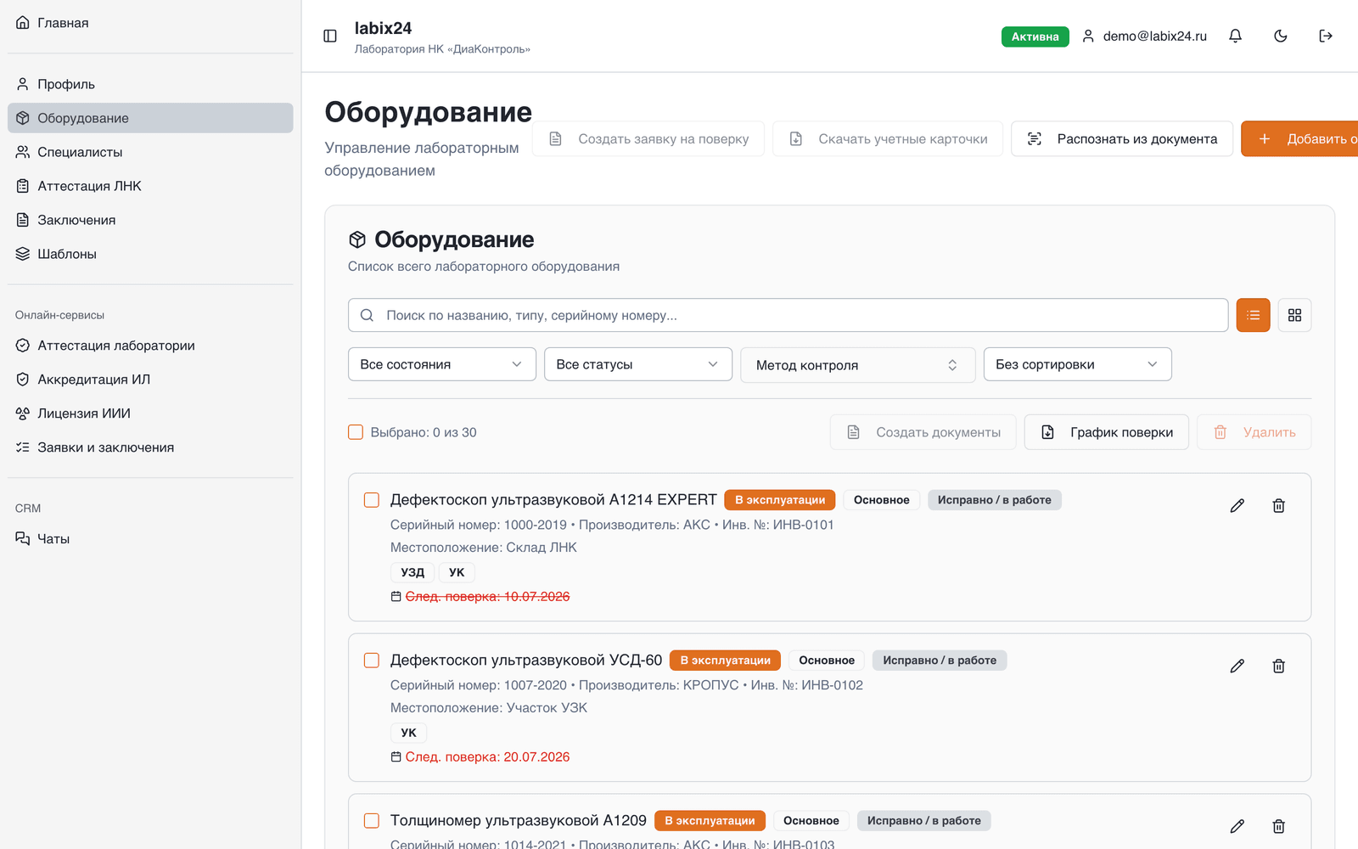Click 'УЗД' tag on A1214 EXPERT
Viewport: 1358px width, 849px height.
[412, 572]
